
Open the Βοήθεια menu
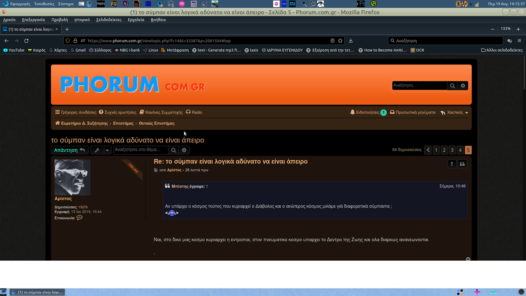(158, 20)
